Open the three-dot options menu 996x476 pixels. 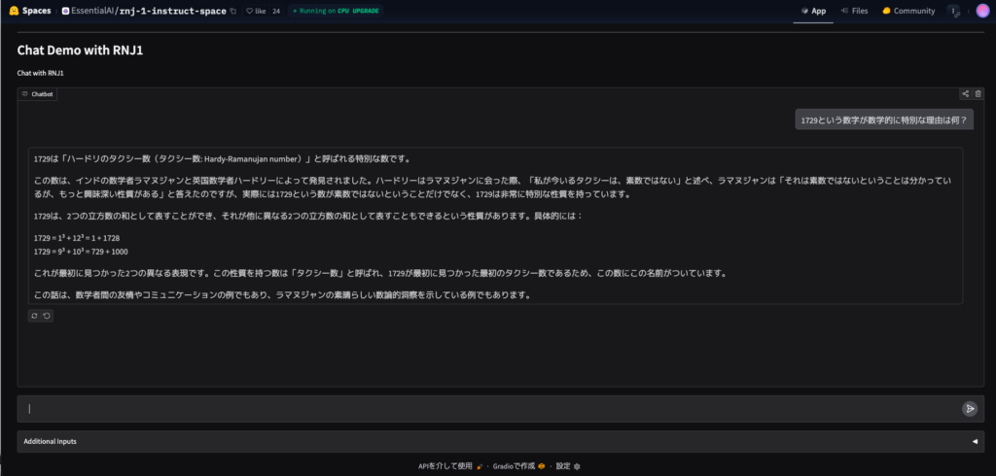click(x=953, y=11)
